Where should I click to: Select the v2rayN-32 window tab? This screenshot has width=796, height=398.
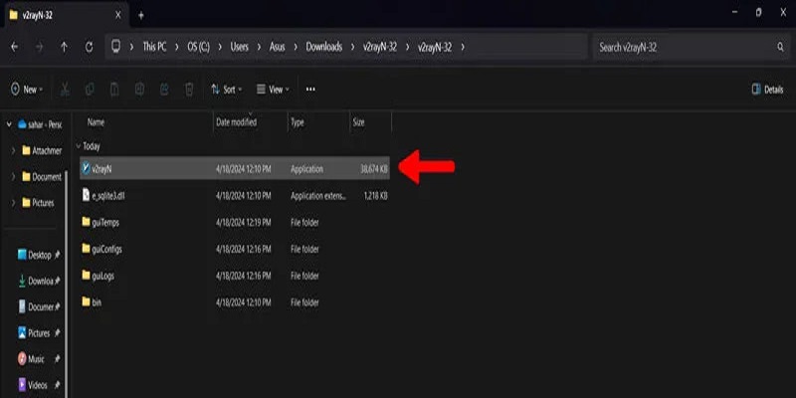65,15
